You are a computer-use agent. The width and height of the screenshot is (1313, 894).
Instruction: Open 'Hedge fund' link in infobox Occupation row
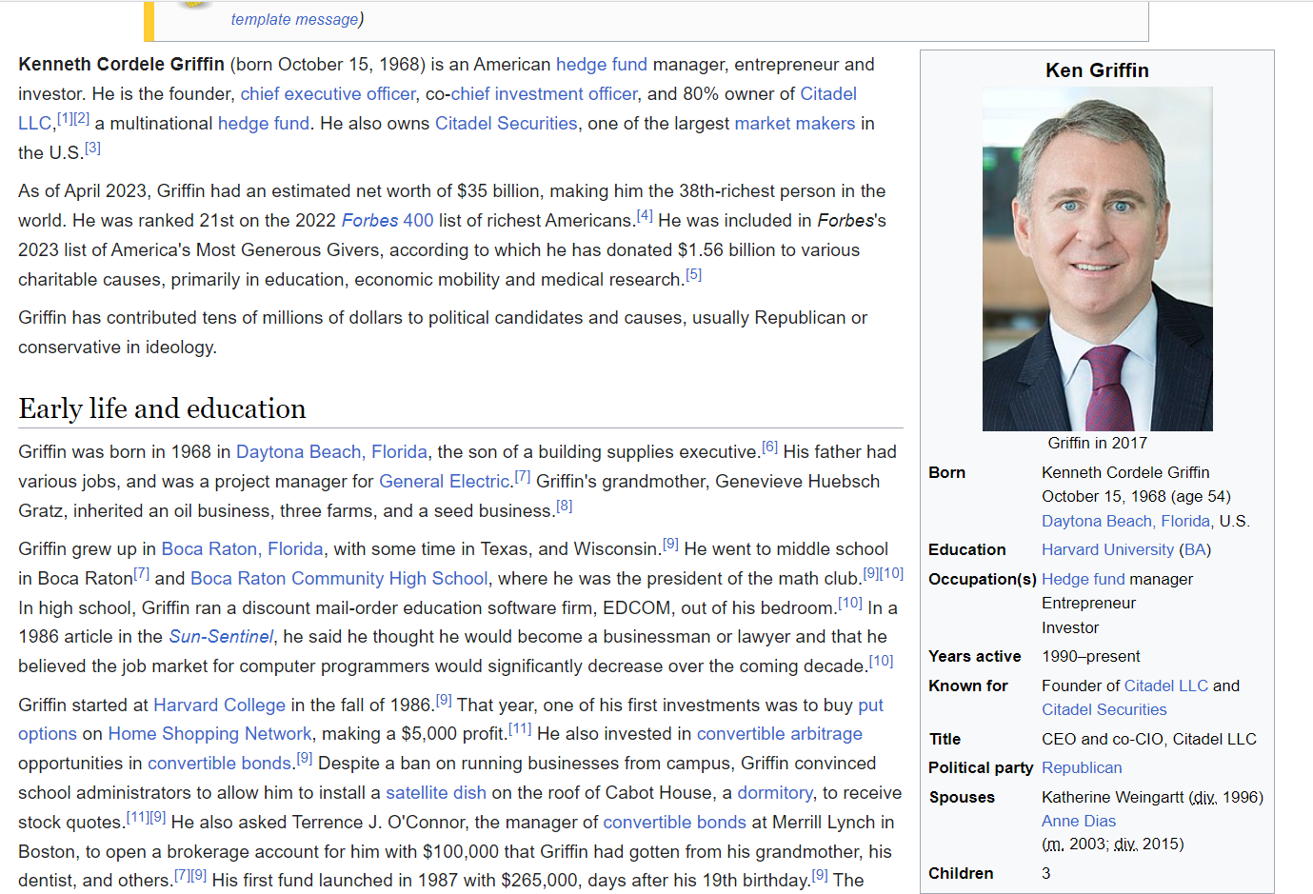point(1083,580)
